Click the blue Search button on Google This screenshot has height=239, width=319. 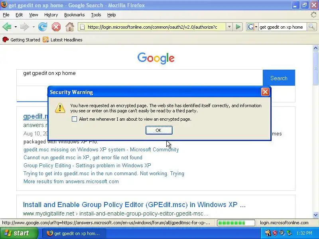coord(279,78)
